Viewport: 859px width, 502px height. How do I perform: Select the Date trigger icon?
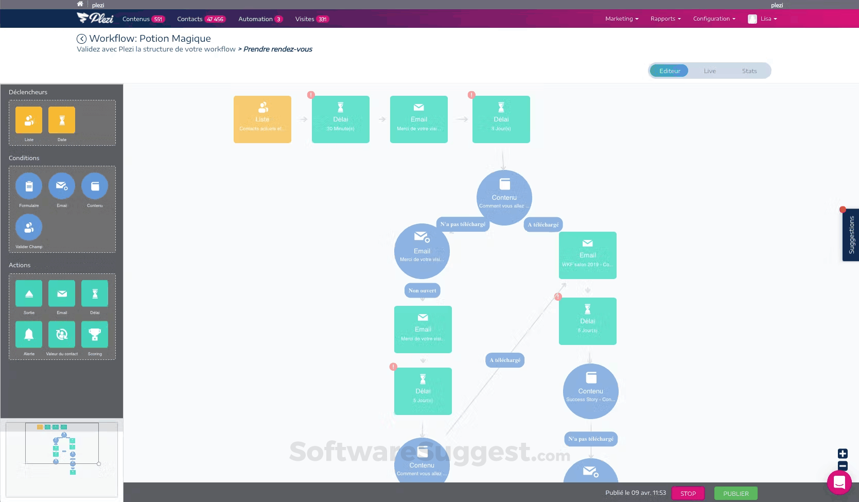tap(62, 120)
